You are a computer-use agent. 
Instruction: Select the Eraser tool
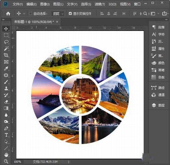[6, 102]
